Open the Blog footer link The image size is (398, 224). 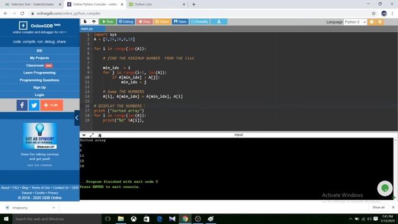click(x=25, y=188)
